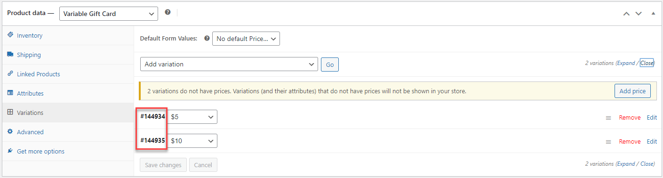Image resolution: width=663 pixels, height=178 pixels.
Task: Remove variation #144935
Action: tap(630, 141)
